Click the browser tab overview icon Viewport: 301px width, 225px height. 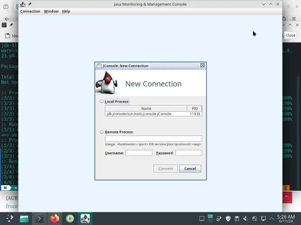pyautogui.click(x=6, y=6)
